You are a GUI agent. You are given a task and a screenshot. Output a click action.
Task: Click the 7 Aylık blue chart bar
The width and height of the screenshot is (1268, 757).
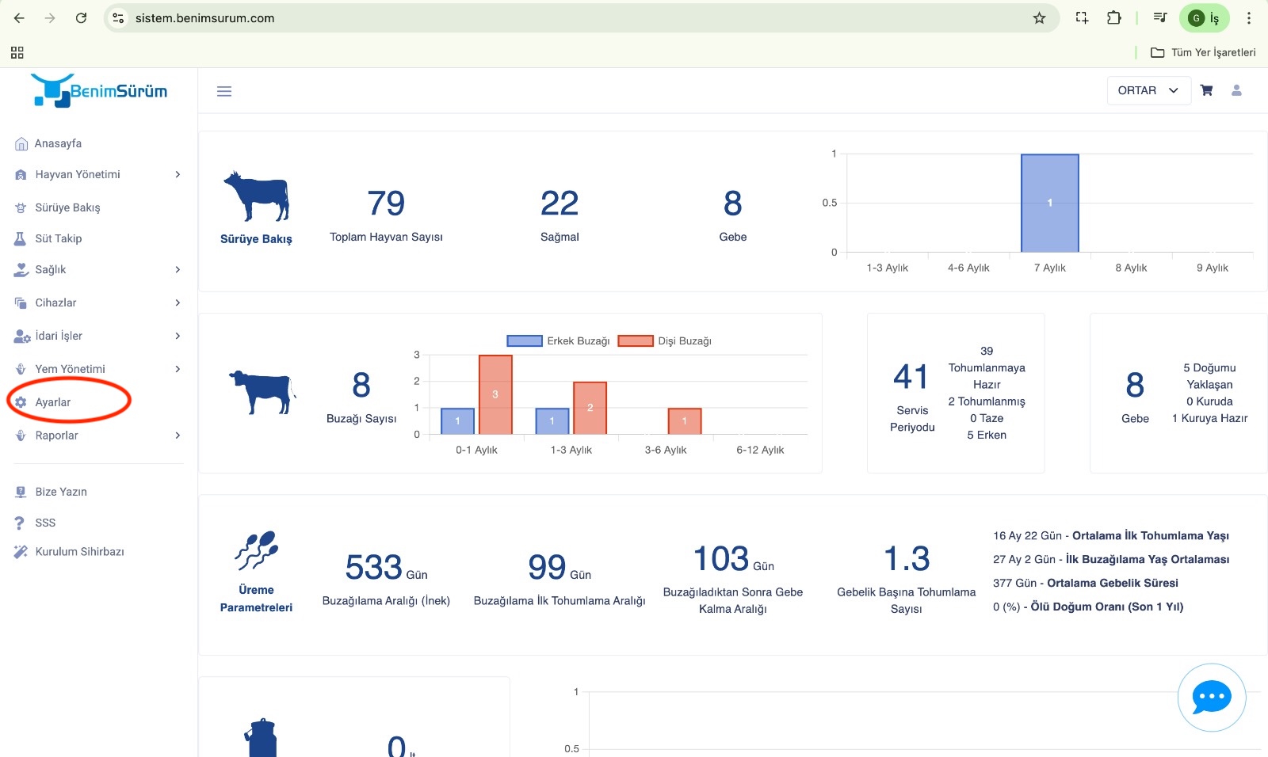tap(1049, 204)
